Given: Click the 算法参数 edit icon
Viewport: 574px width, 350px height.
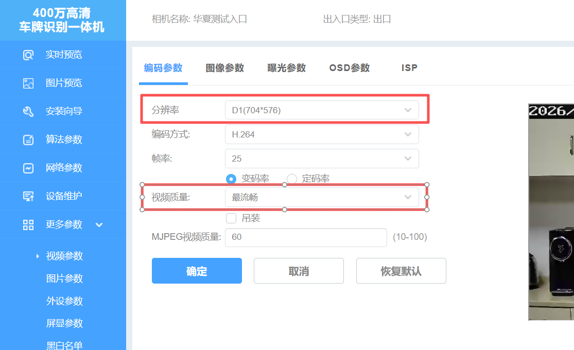Looking at the screenshot, I should (28, 140).
